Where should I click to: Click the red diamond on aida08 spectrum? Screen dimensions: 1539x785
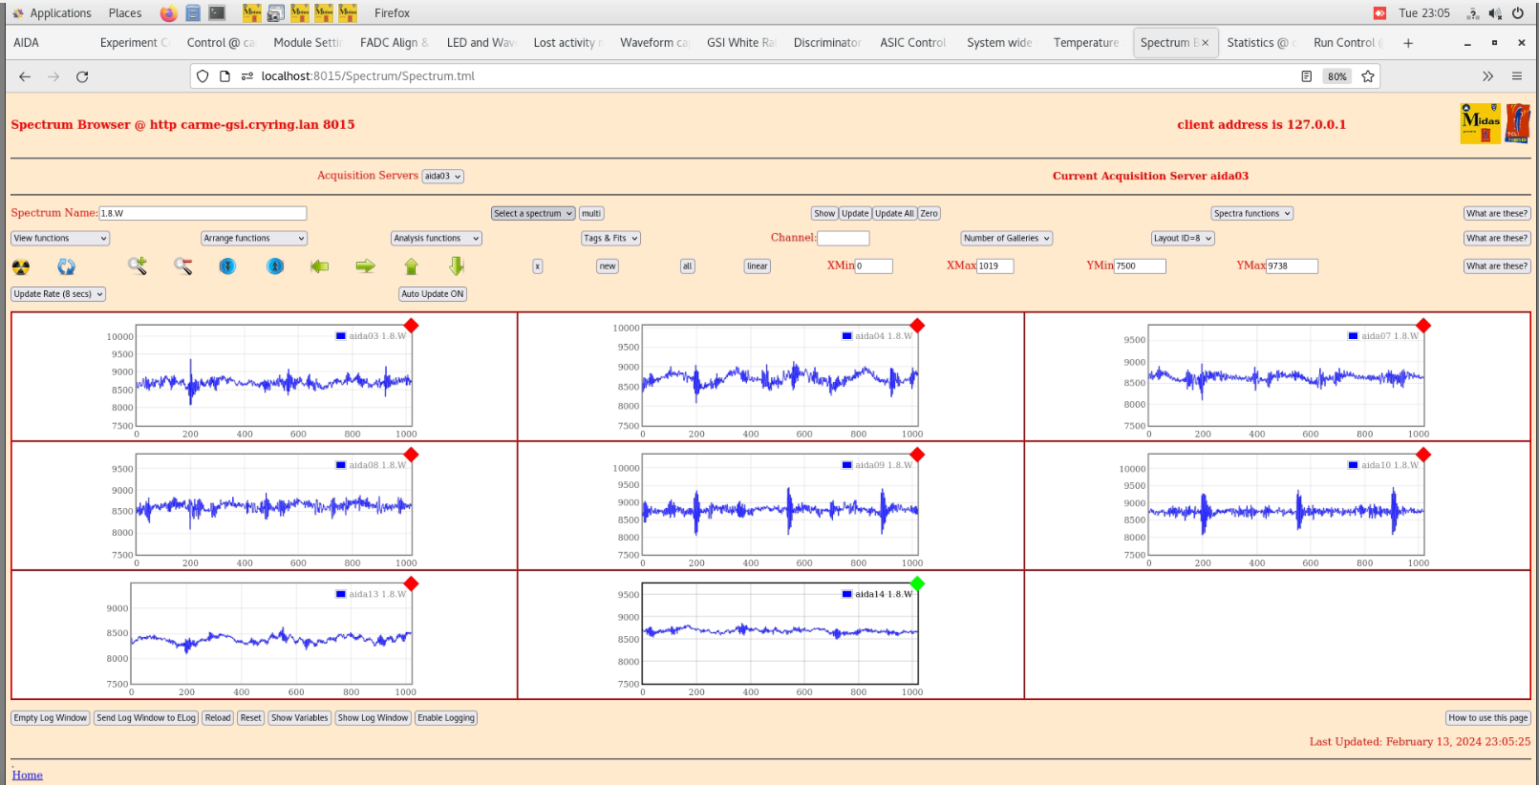(412, 455)
